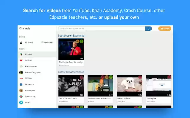Click the 'Best Lesson Examples' heading
Screen dimensions: 190x118
71,36
